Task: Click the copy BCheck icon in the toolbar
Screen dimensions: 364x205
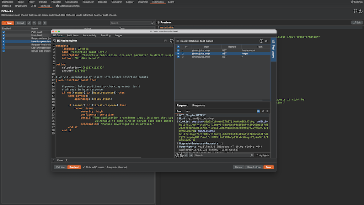Action: pos(34,23)
